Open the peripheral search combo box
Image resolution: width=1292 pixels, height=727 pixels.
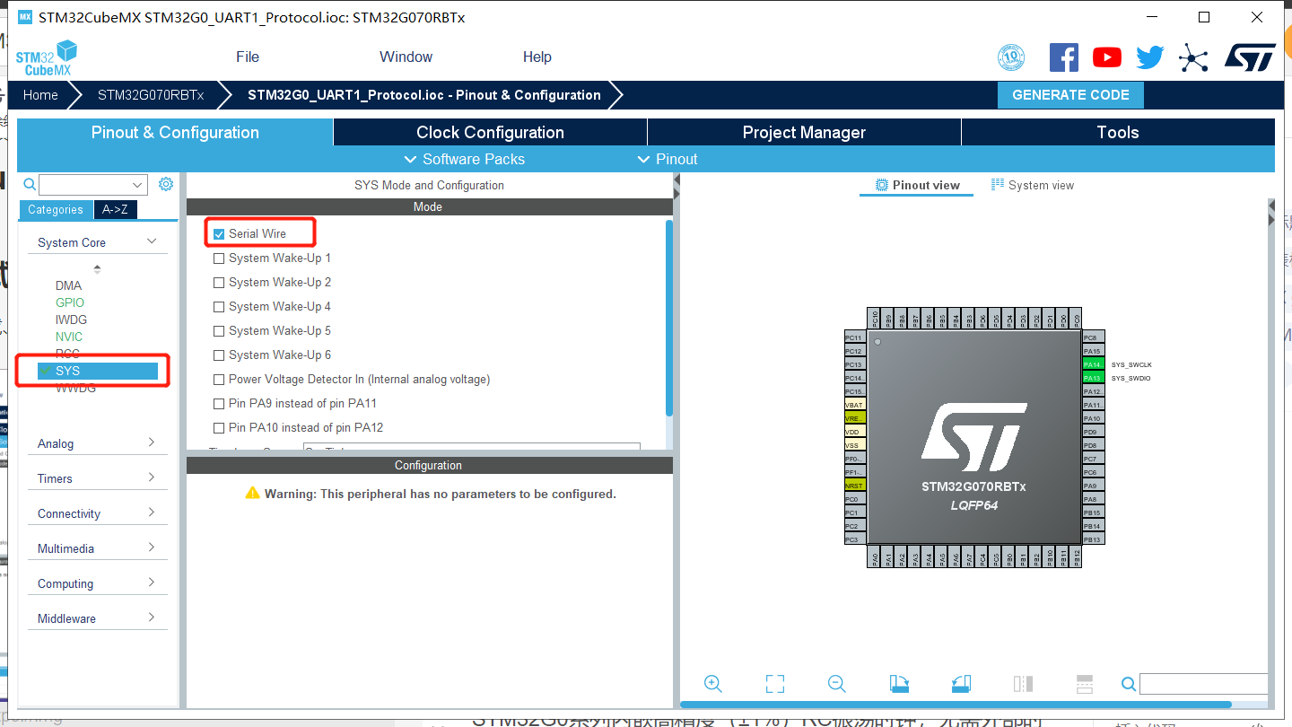(x=93, y=184)
